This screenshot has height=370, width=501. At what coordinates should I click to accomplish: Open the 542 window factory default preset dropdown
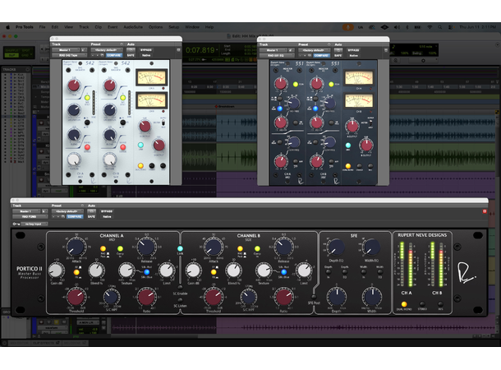[x=107, y=50]
